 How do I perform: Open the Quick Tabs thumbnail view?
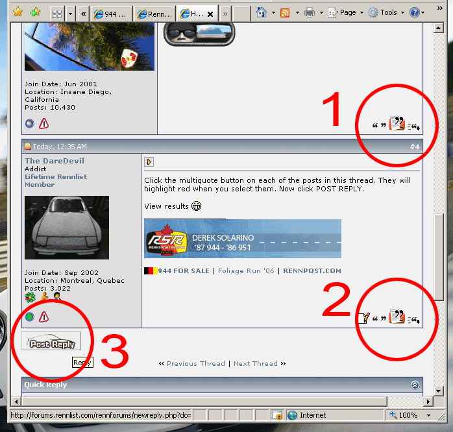pyautogui.click(x=56, y=13)
